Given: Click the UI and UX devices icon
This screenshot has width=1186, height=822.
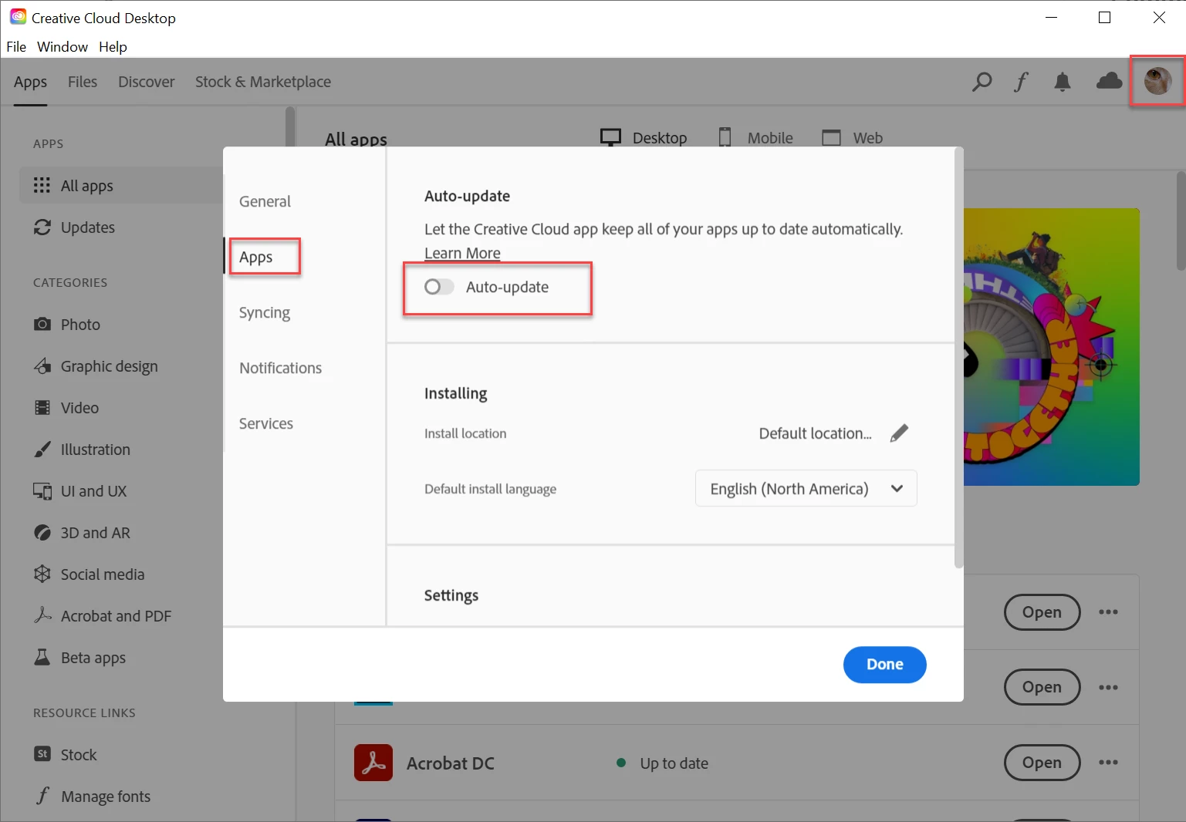Looking at the screenshot, I should pyautogui.click(x=42, y=490).
